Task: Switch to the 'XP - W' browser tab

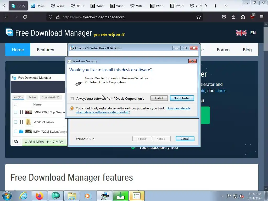Action: tap(77, 6)
